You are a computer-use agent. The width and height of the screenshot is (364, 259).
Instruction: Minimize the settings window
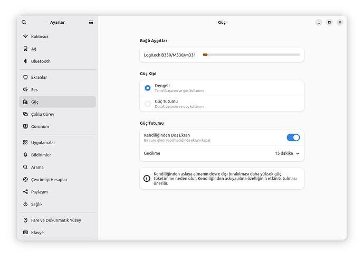point(319,23)
